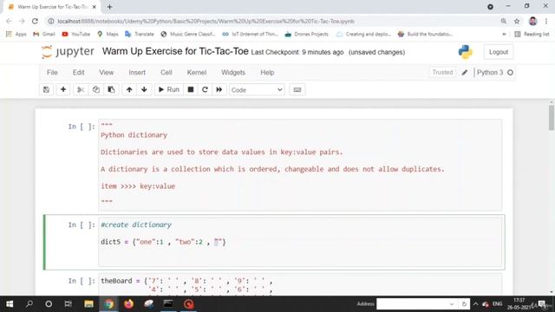Click the Logout button
The width and height of the screenshot is (555, 312).
499,52
